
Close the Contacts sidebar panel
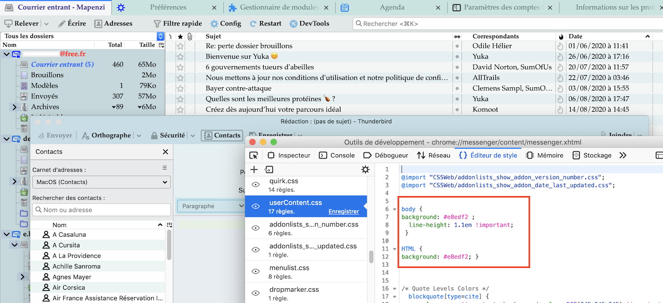tap(165, 152)
